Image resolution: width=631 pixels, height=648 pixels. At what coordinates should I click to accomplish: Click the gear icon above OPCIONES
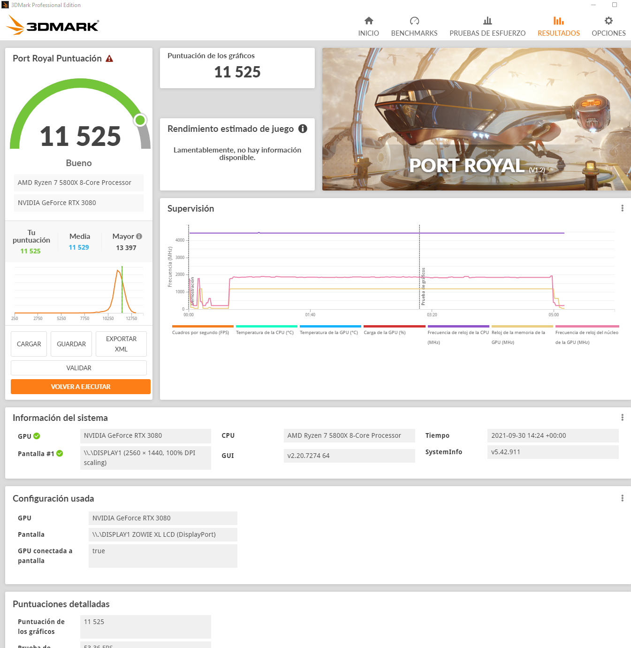point(608,21)
